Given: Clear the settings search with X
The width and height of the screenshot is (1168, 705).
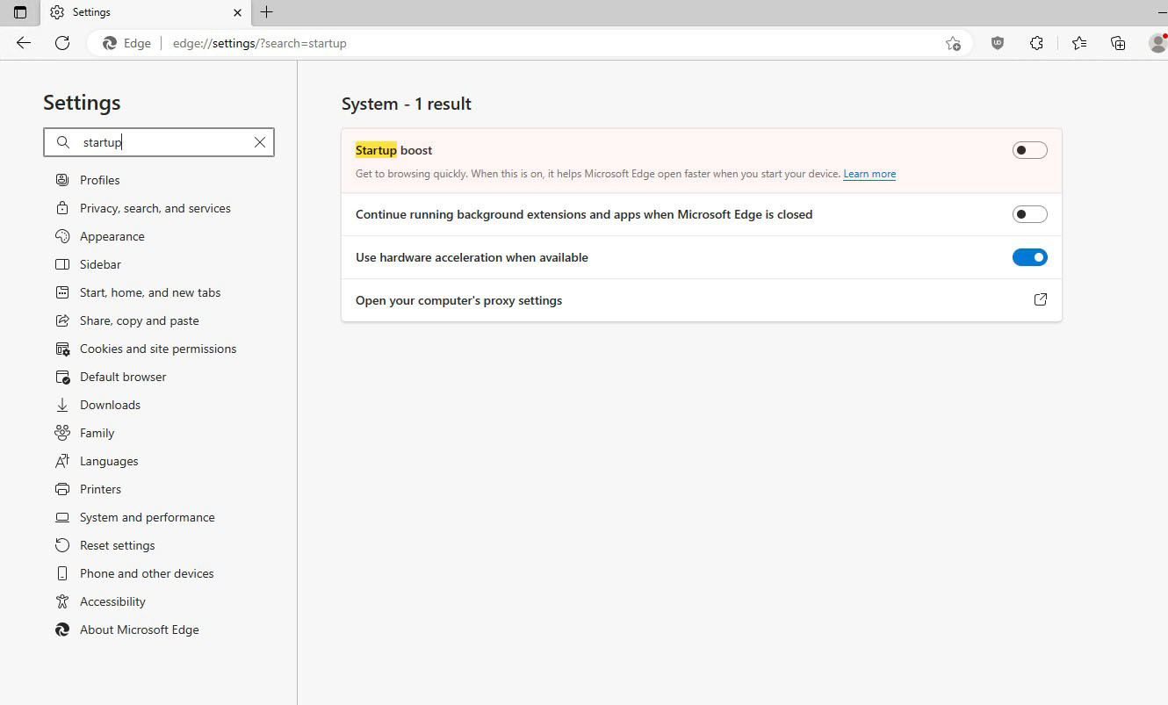Looking at the screenshot, I should [x=260, y=142].
